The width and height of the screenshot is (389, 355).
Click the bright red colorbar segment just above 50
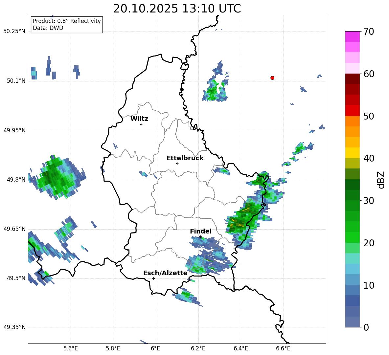pyautogui.click(x=352, y=111)
